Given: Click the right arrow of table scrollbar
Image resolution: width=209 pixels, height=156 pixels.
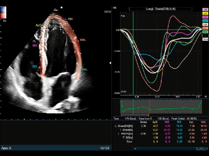Looking at the screenshot, I should (x=207, y=148).
